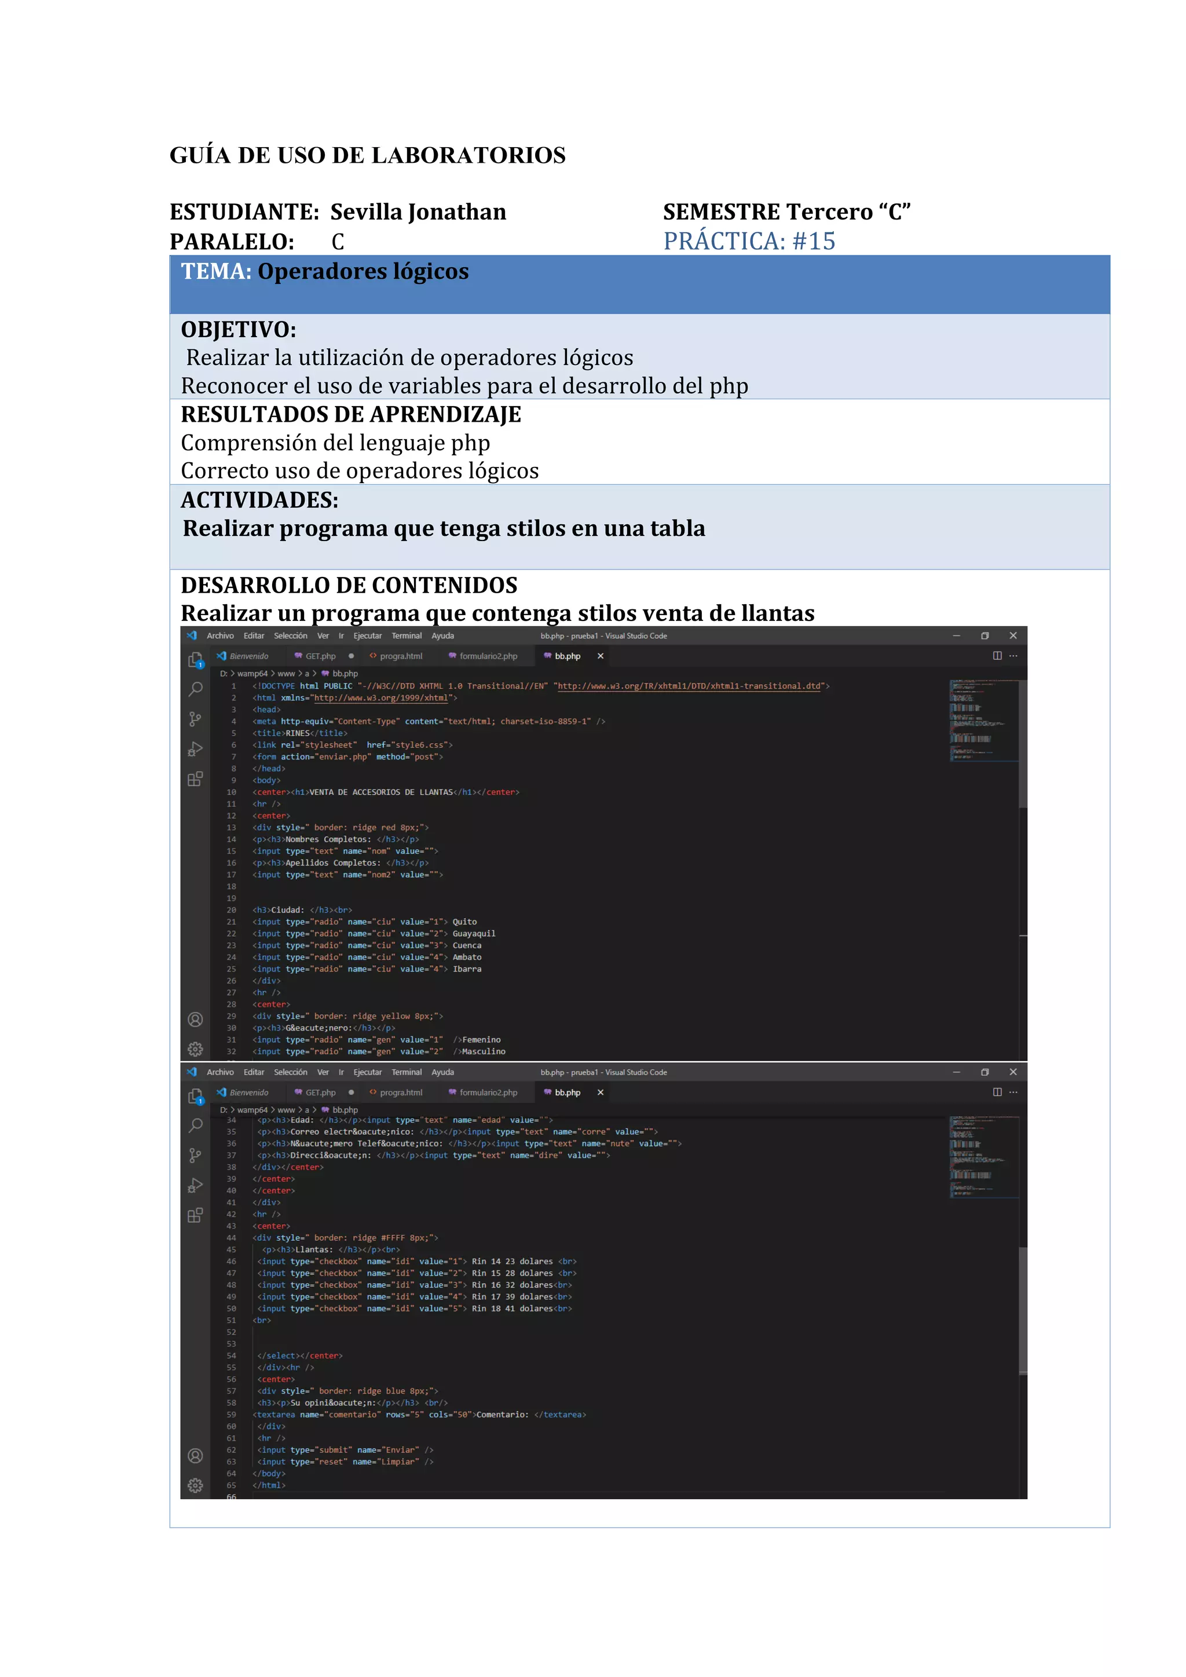The image size is (1186, 1677).
Task: Expand www breadcrumb in lower VS Code window
Action: click(286, 1110)
